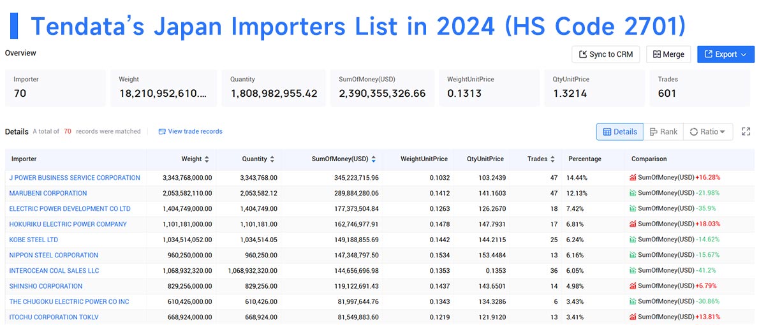This screenshot has width=759, height=325.
Task: Select the Importer summary card showing 70
Action: click(55, 88)
